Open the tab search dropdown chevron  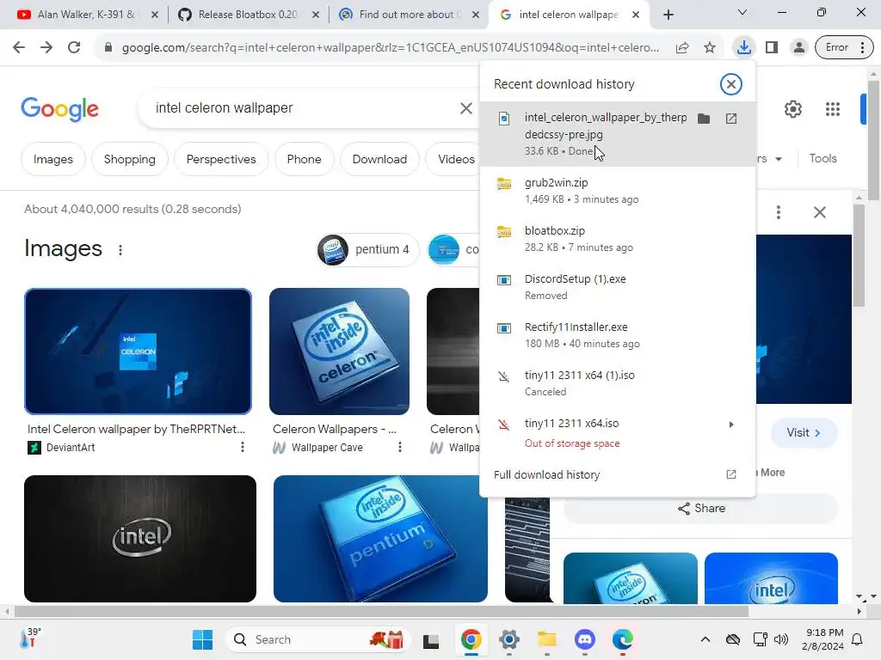click(x=742, y=12)
